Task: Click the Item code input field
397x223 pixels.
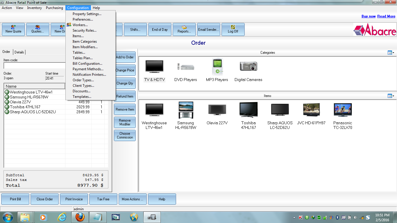Action: coord(35,66)
